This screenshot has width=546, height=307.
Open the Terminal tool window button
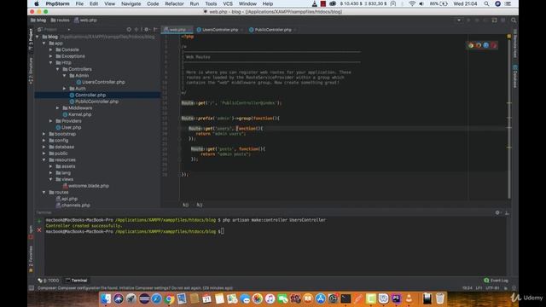pos(76,281)
